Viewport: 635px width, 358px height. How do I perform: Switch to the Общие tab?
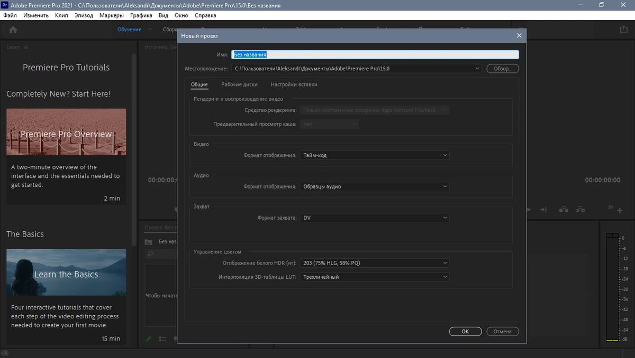pos(199,84)
